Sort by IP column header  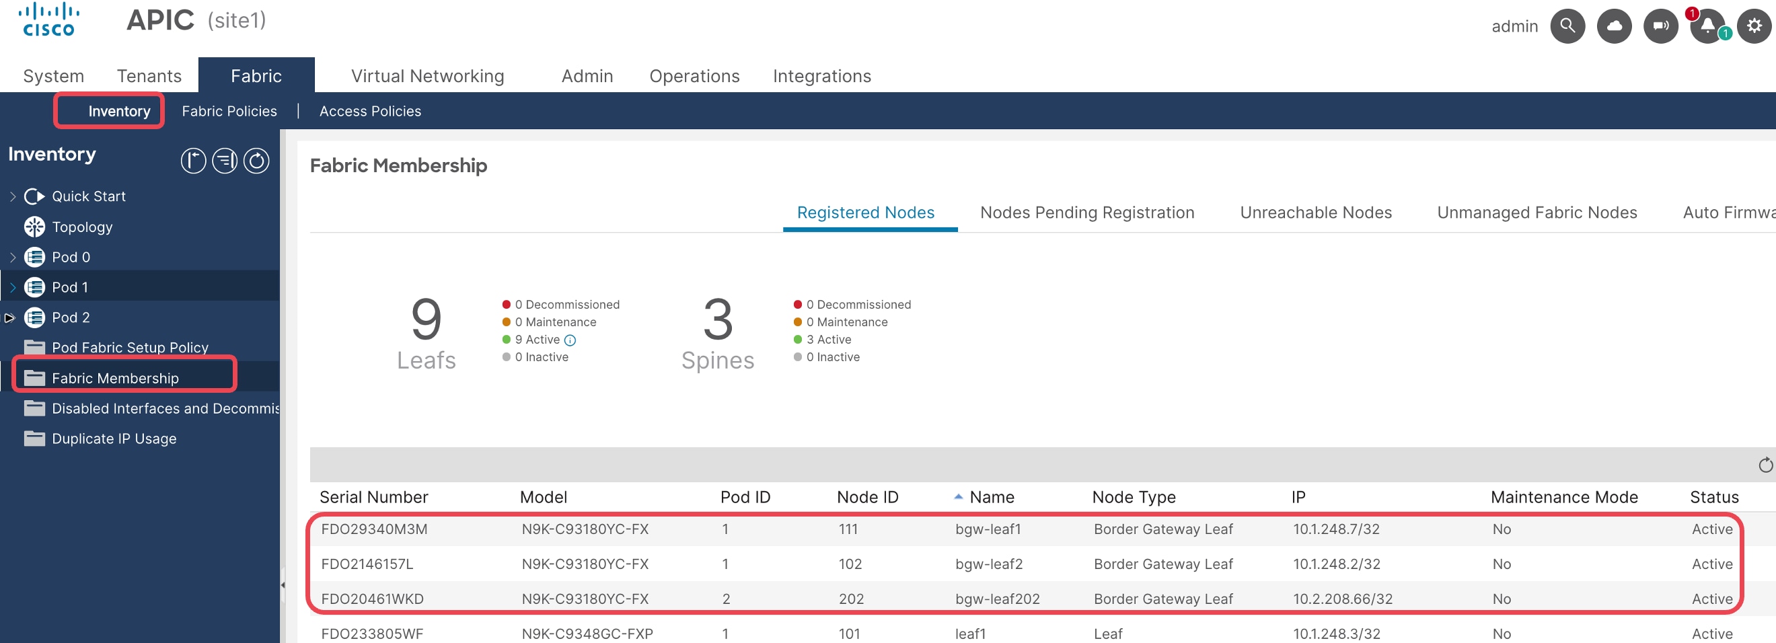pyautogui.click(x=1298, y=497)
